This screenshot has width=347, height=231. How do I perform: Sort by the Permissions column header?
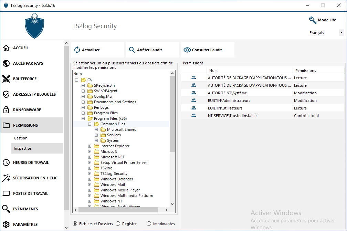(x=318, y=71)
